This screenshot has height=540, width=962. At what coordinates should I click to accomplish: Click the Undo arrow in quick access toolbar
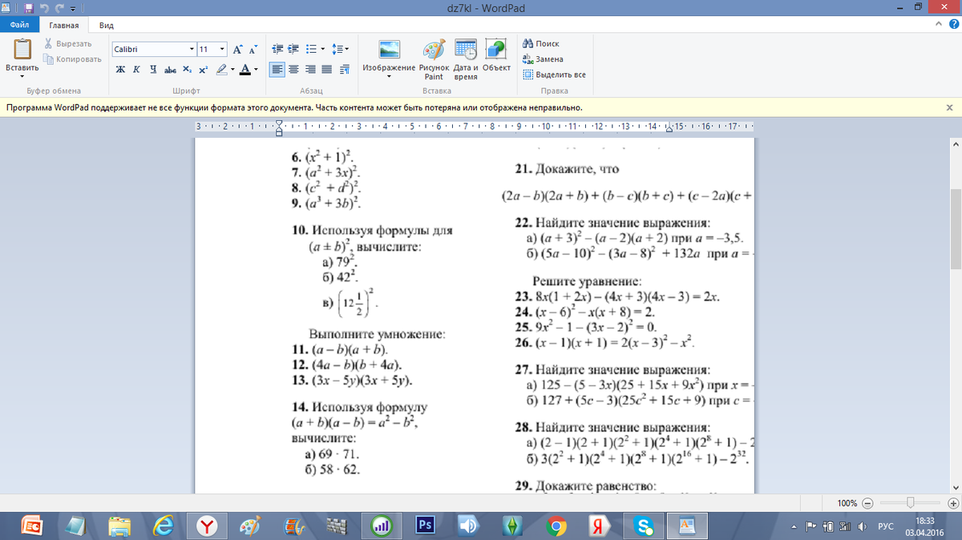pos(46,8)
